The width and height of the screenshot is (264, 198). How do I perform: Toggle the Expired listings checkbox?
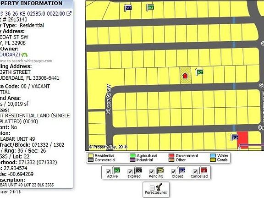click(x=130, y=171)
